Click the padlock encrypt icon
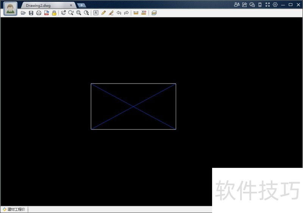 coord(54,13)
